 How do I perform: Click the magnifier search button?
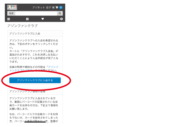tap(60, 13)
